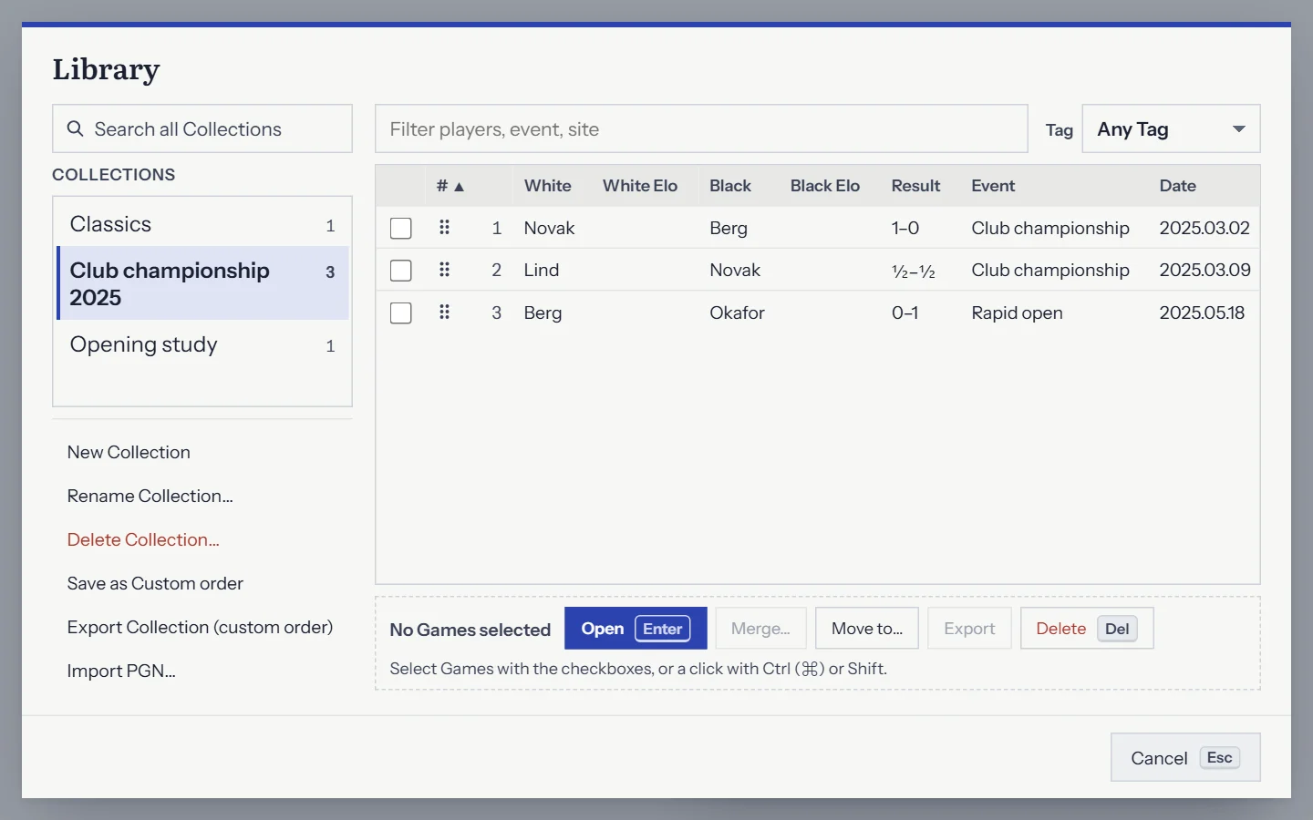Click the Delete games button

(x=1087, y=629)
